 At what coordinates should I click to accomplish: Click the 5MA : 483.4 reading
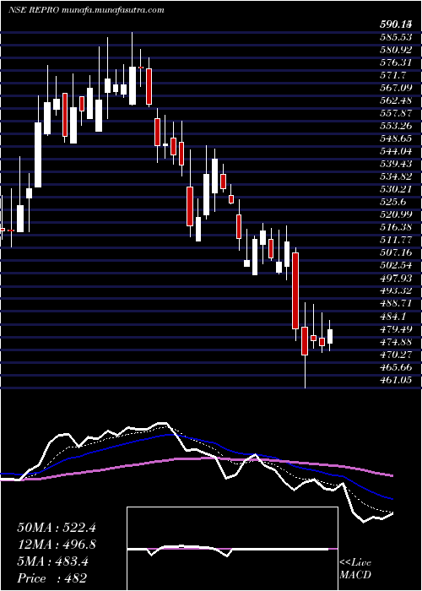coord(53,561)
